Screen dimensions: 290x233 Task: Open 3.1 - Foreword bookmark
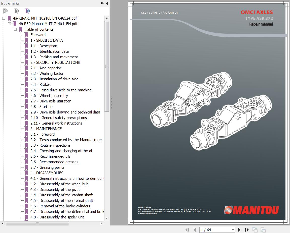[43, 135]
